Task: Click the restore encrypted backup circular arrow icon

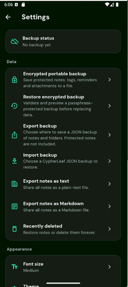Action: click(14, 106)
